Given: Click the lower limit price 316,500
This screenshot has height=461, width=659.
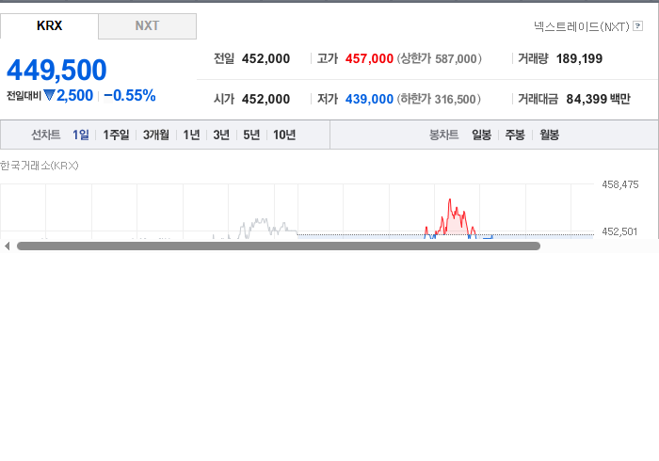Looking at the screenshot, I should [455, 99].
